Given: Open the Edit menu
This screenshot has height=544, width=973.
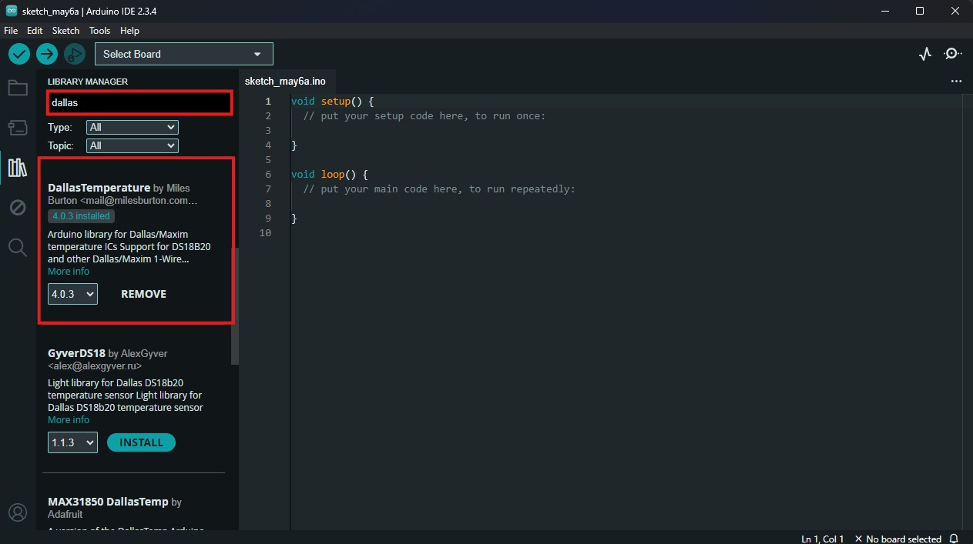Looking at the screenshot, I should 35,31.
